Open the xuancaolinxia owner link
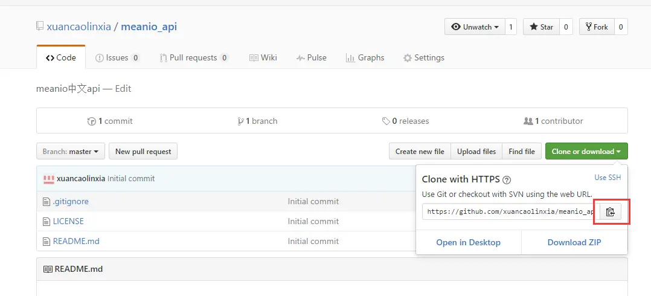651x296 pixels. (x=79, y=27)
